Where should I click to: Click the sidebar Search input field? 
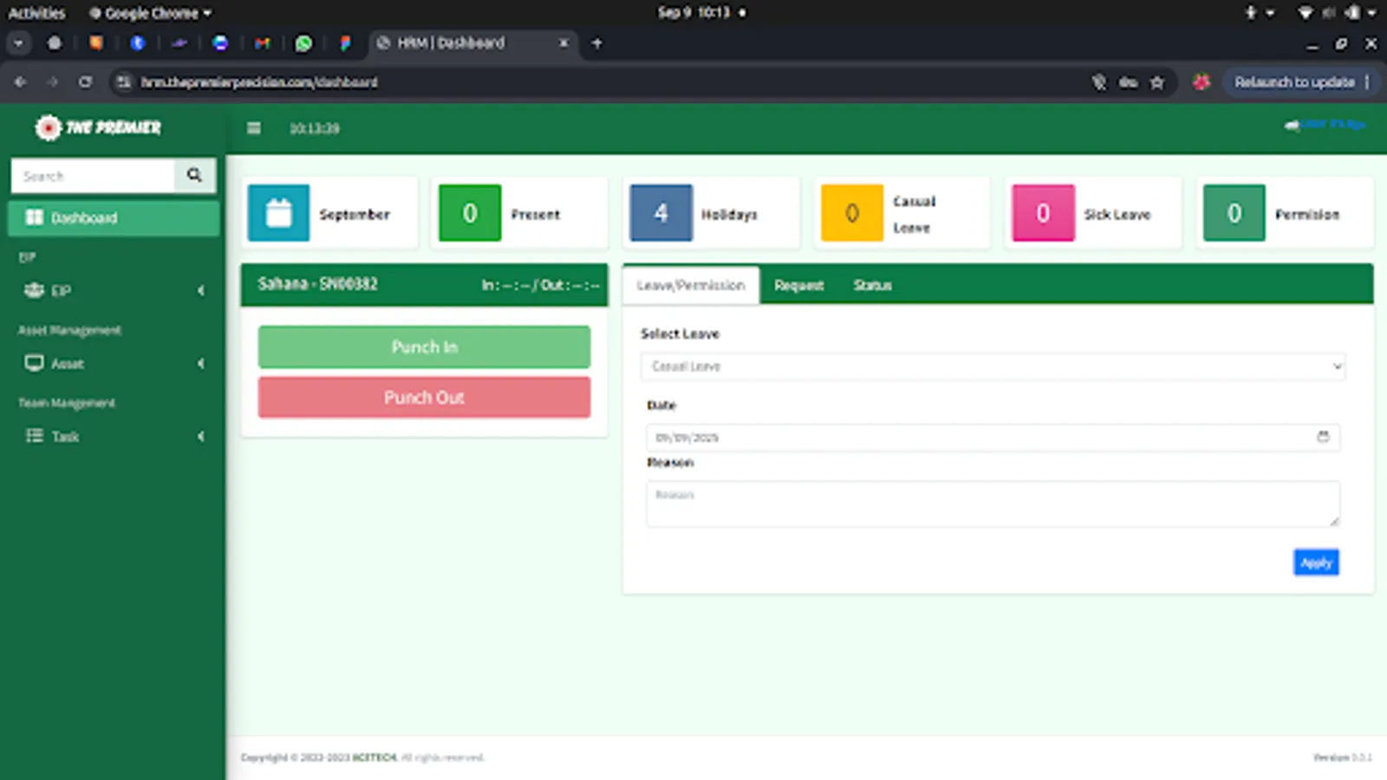[93, 175]
